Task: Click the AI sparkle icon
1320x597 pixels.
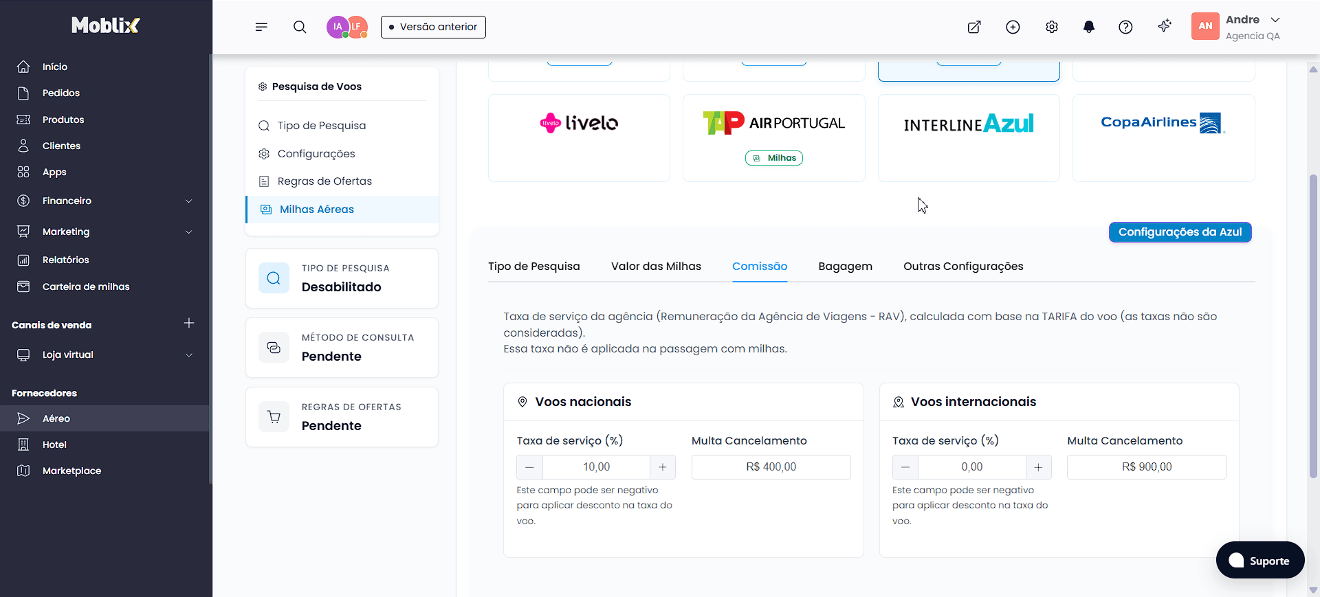Action: (x=1165, y=26)
